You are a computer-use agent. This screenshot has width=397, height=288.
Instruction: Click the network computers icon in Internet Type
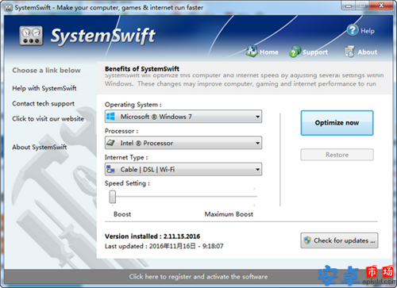110,169
